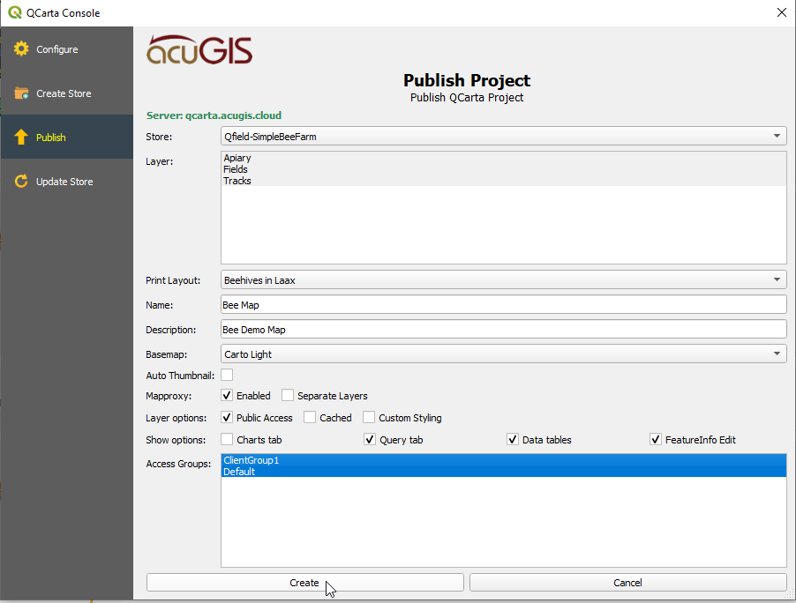Viewport: 796px width, 603px height.
Task: Switch to the Update Store tab
Action: [x=64, y=182]
